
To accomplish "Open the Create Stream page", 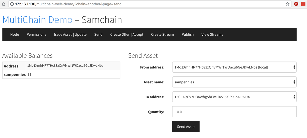I will pos(162,34).
